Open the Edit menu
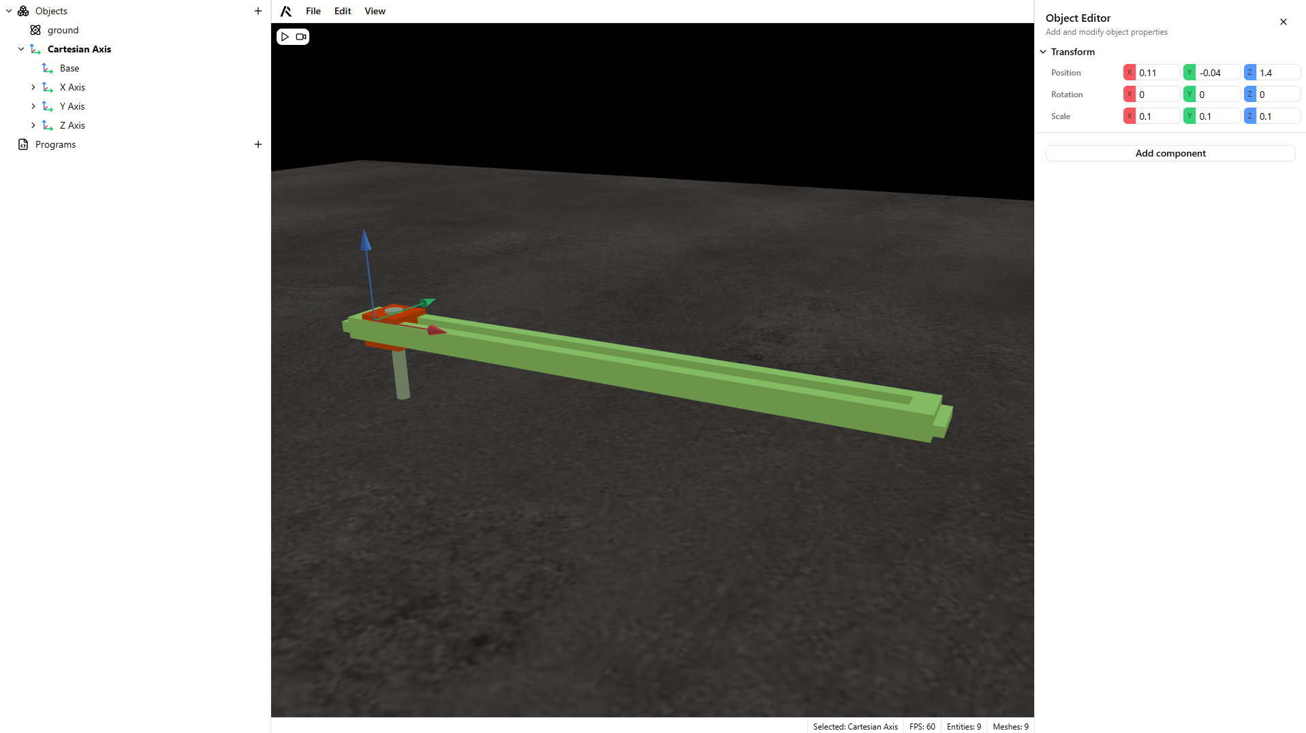 pyautogui.click(x=343, y=11)
